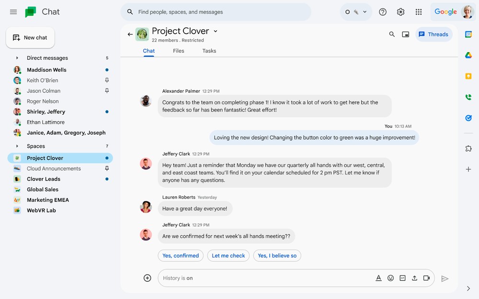Open the Google apps grid launcher

click(x=419, y=12)
